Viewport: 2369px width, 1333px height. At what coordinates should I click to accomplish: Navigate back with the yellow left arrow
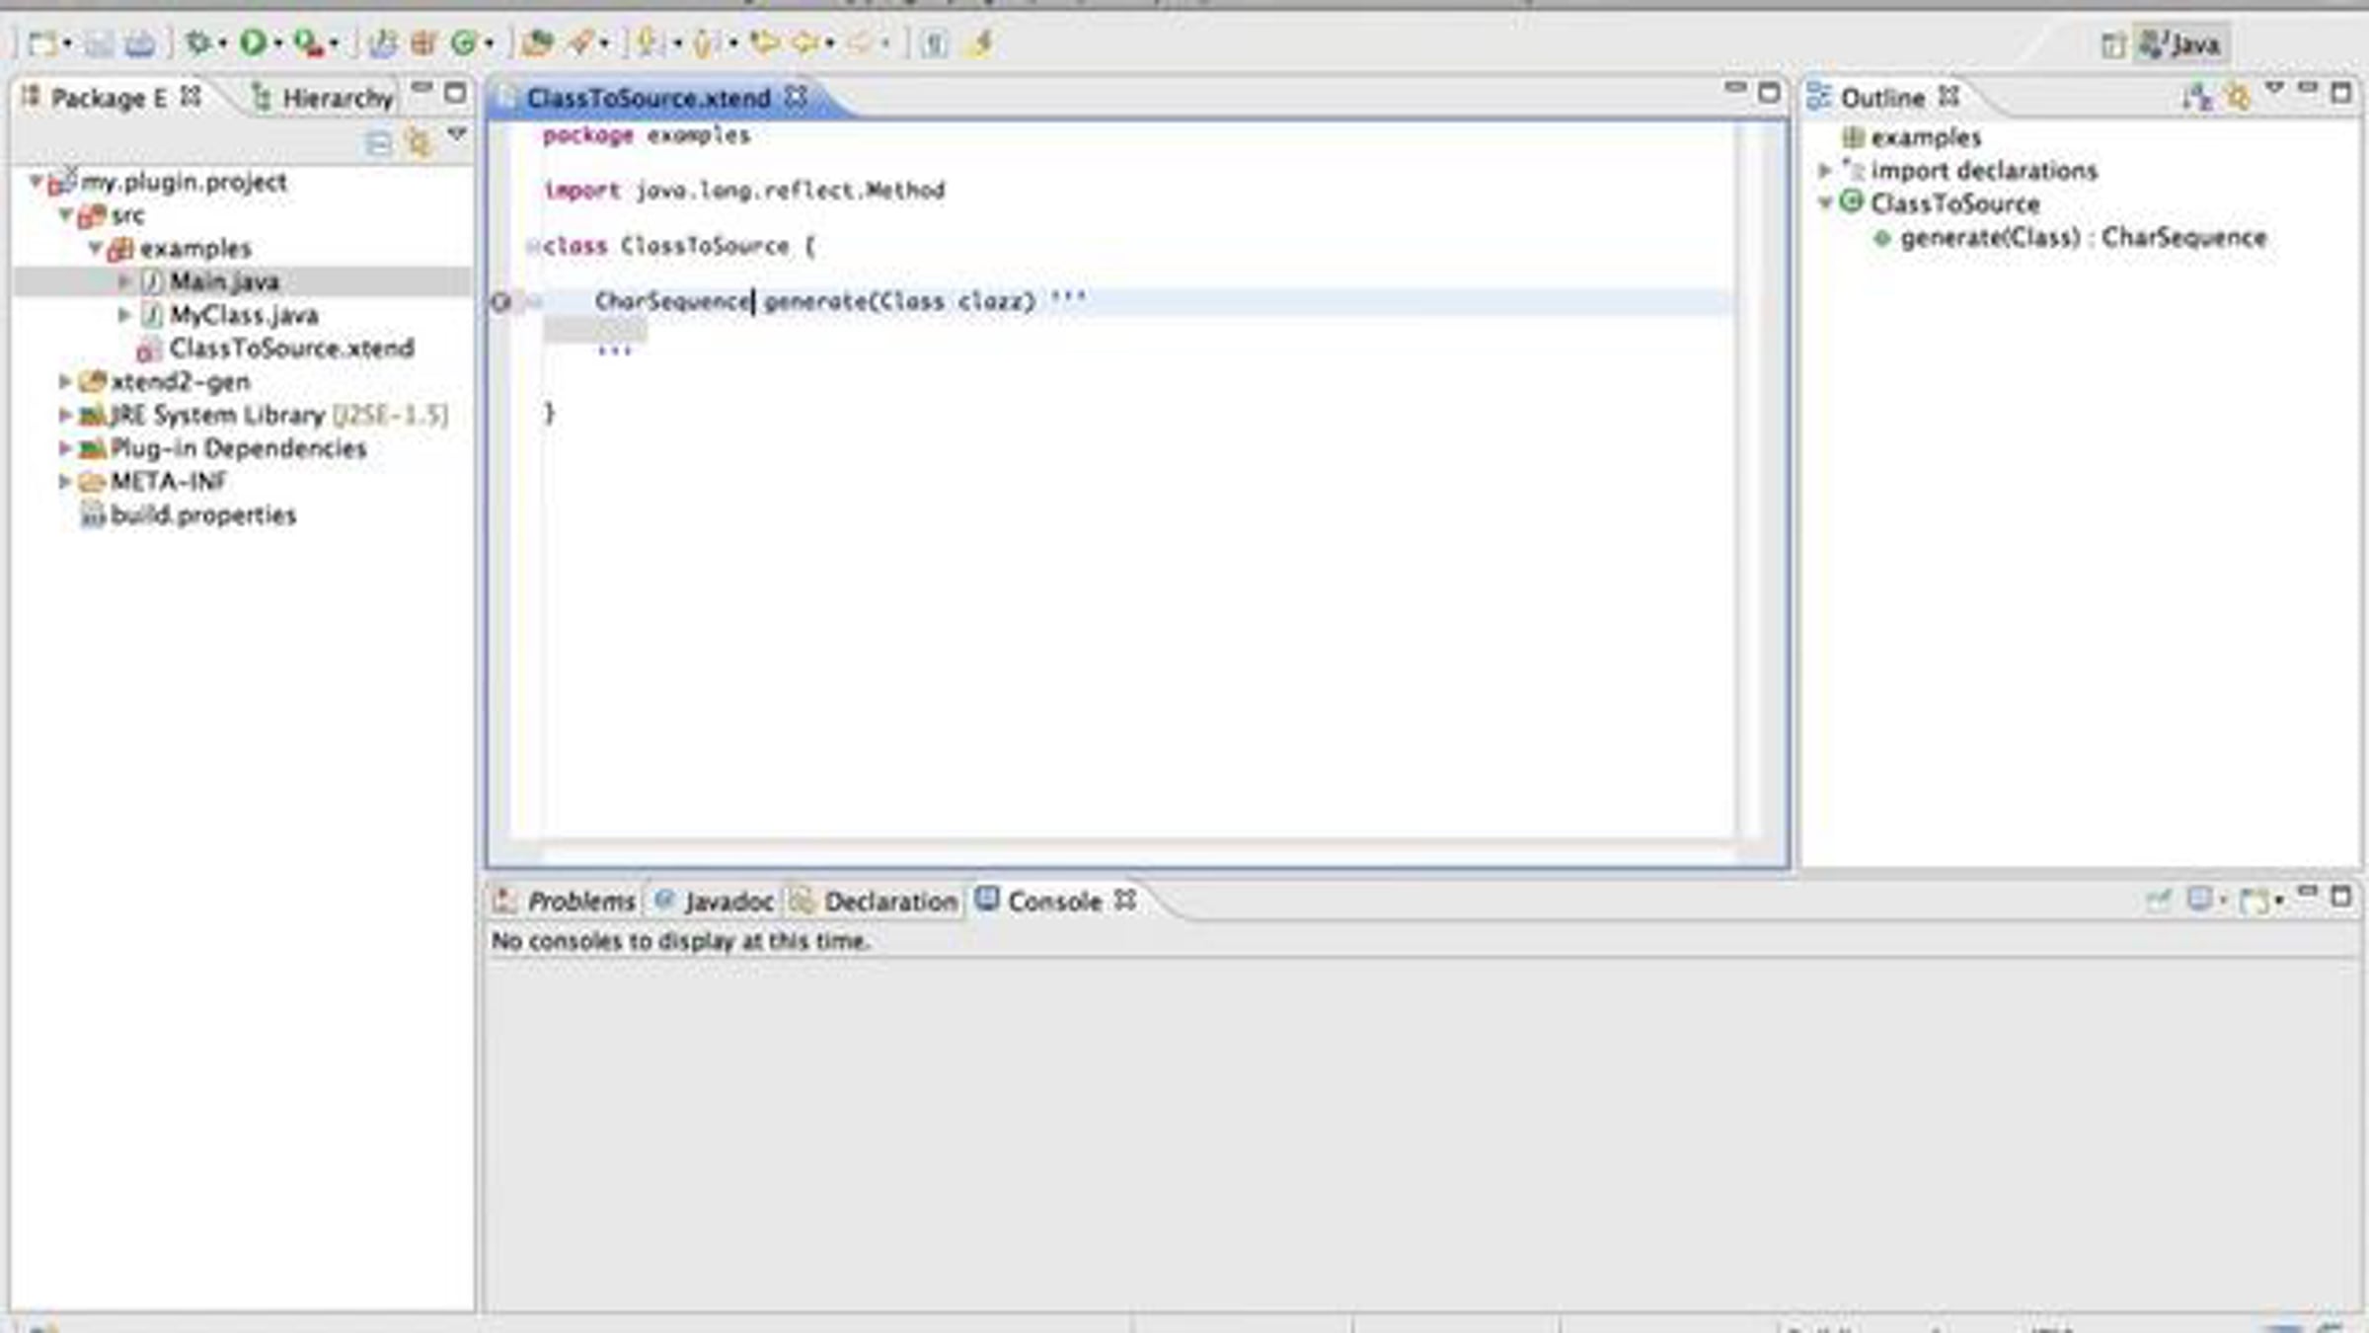[x=805, y=43]
